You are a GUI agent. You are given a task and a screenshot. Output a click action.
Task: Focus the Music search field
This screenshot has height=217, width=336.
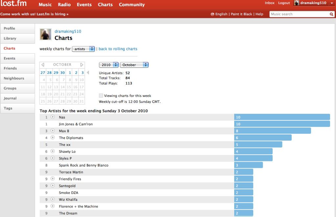(299, 14)
